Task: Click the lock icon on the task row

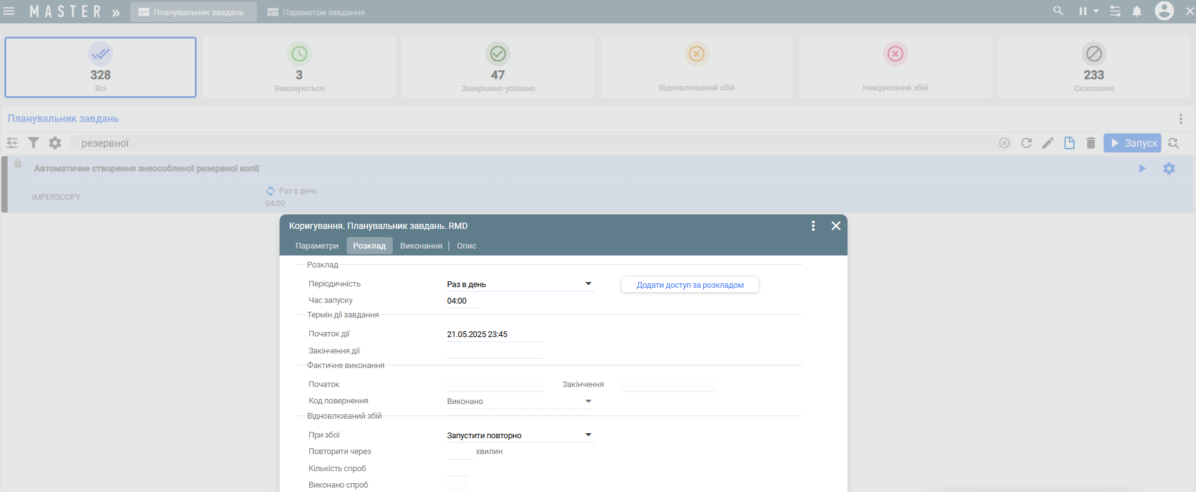Action: 18,164
